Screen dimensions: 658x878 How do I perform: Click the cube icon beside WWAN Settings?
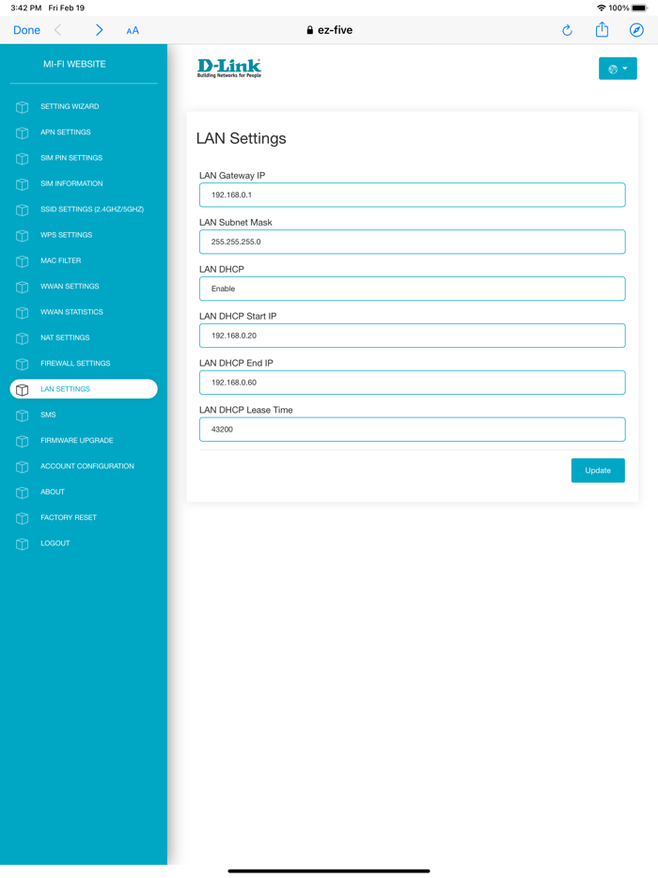tap(22, 288)
